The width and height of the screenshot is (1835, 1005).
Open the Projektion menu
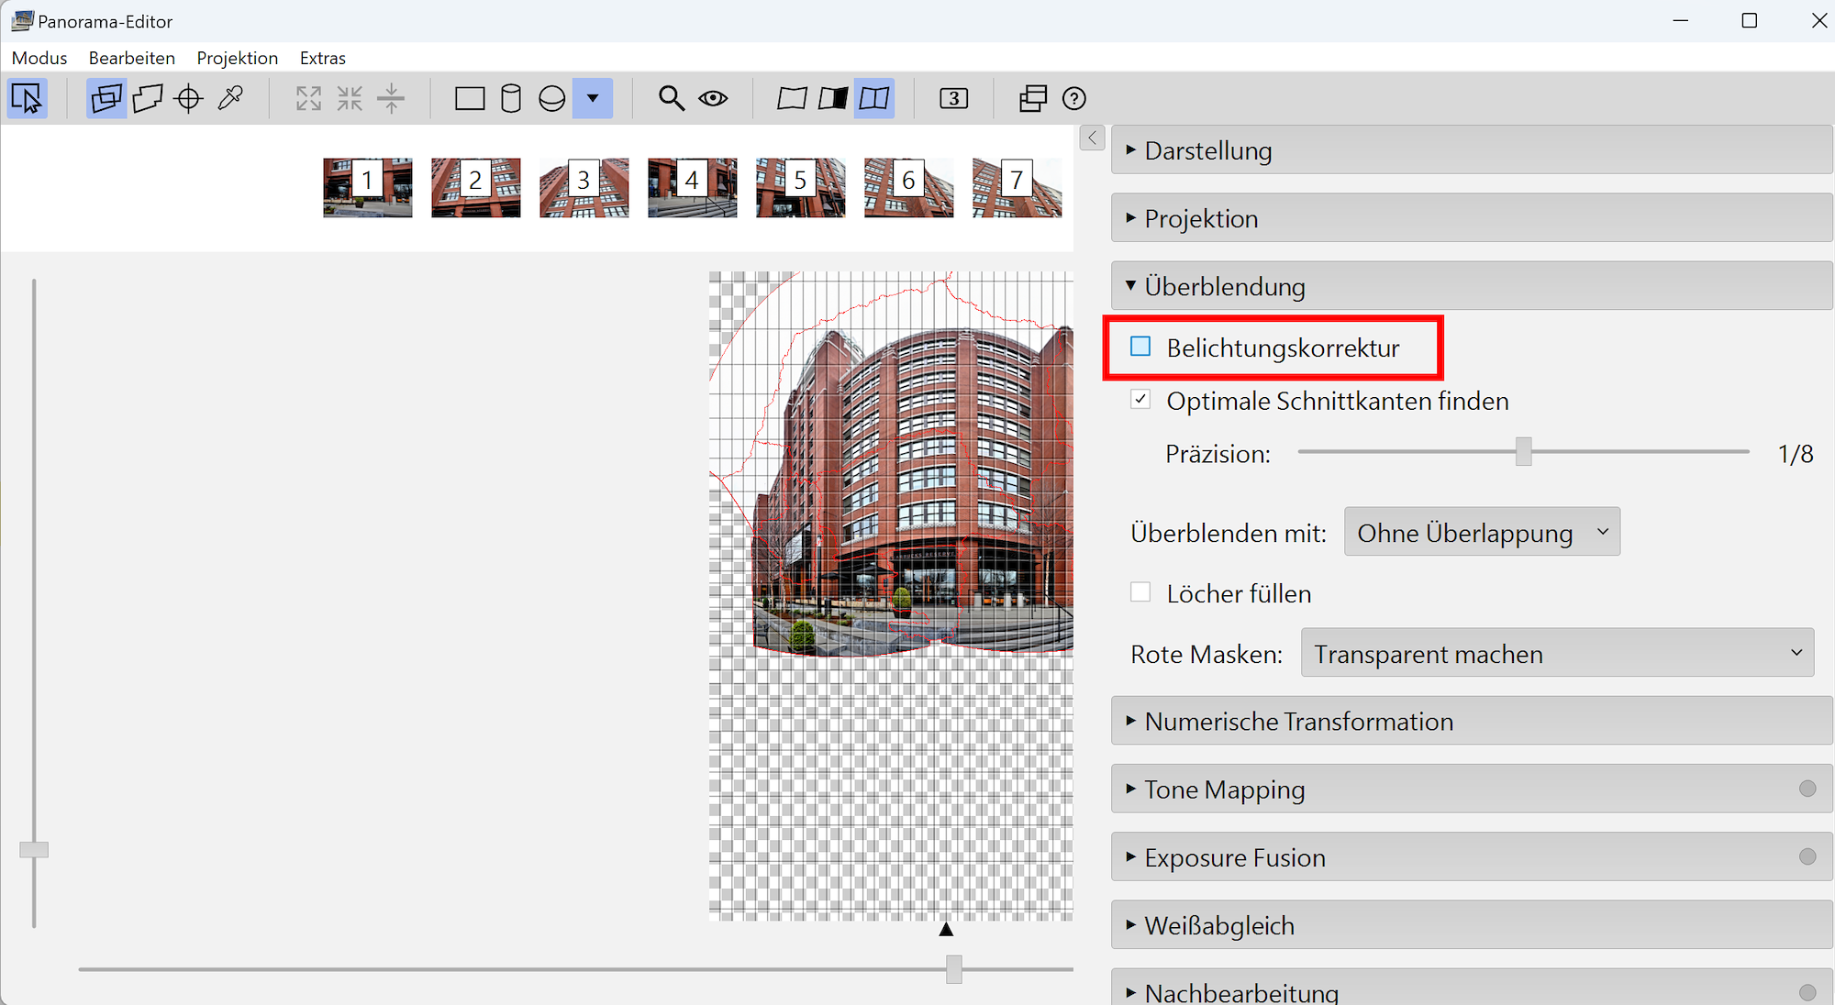[x=237, y=58]
